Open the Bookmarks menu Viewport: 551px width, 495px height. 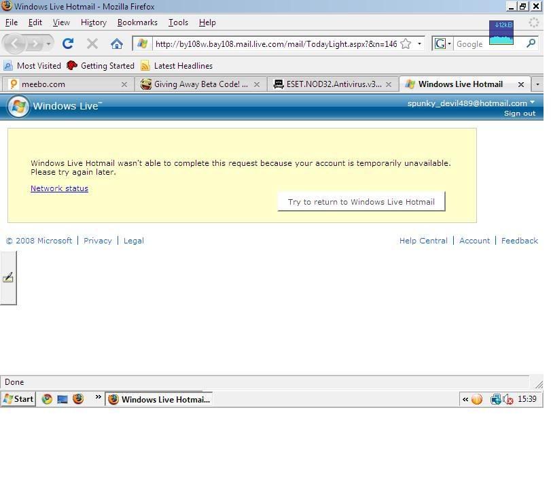pyautogui.click(x=137, y=22)
